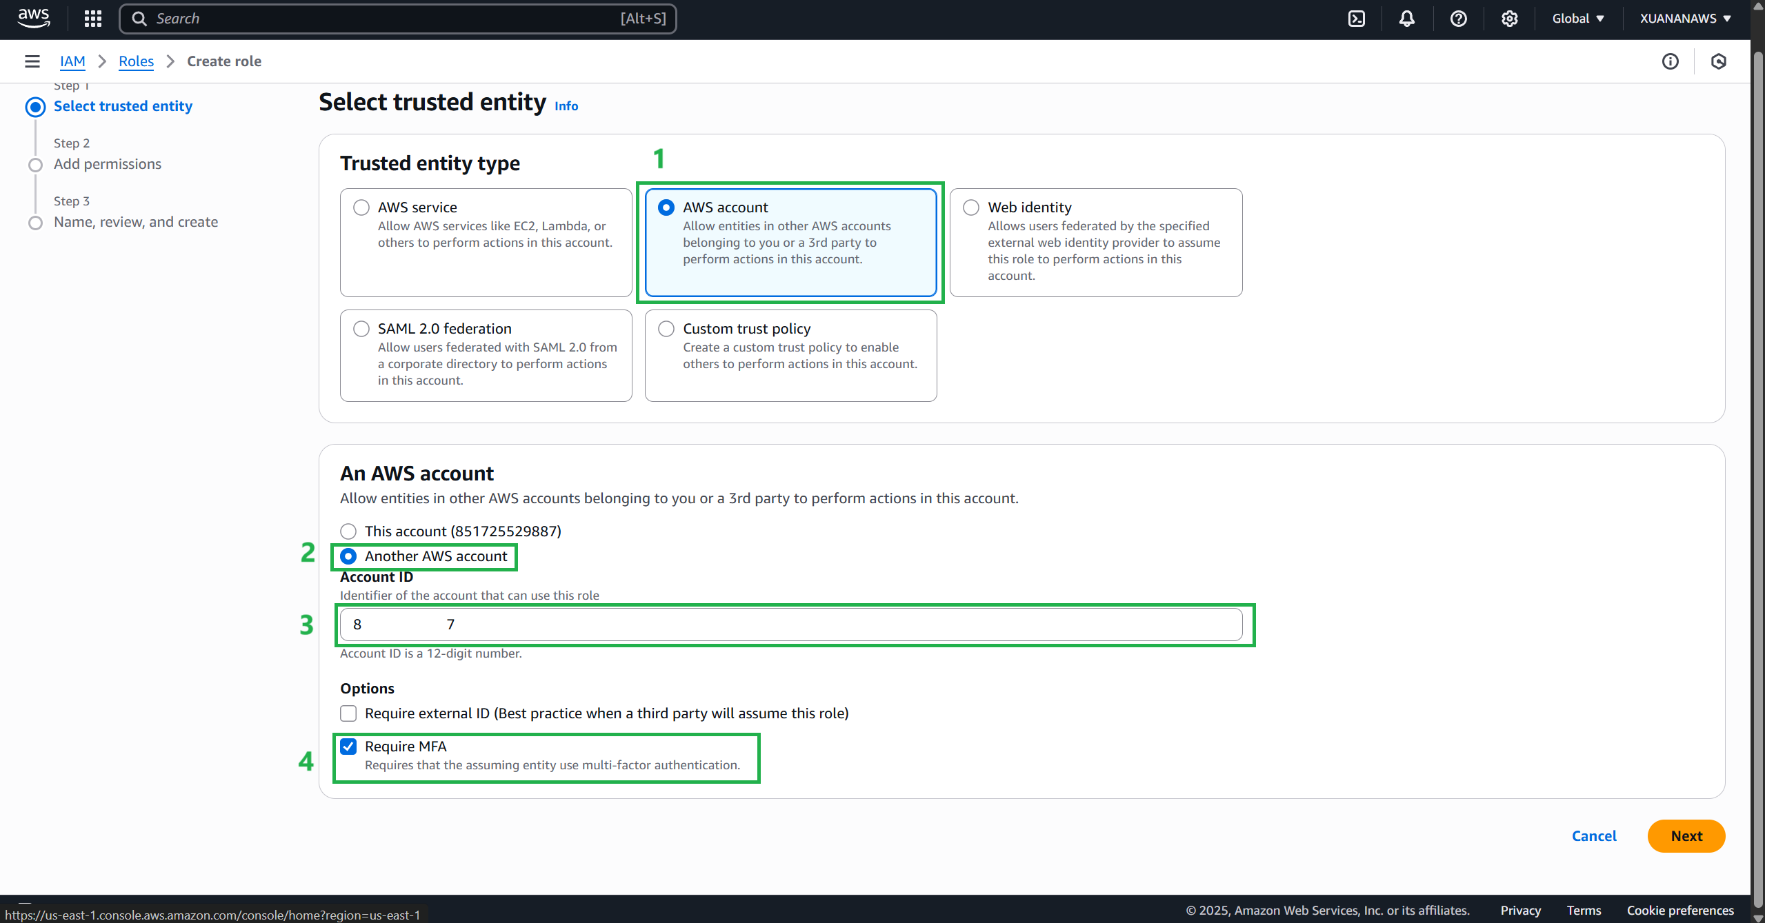This screenshot has width=1765, height=923.
Task: Open the settings gear icon
Action: click(1509, 19)
